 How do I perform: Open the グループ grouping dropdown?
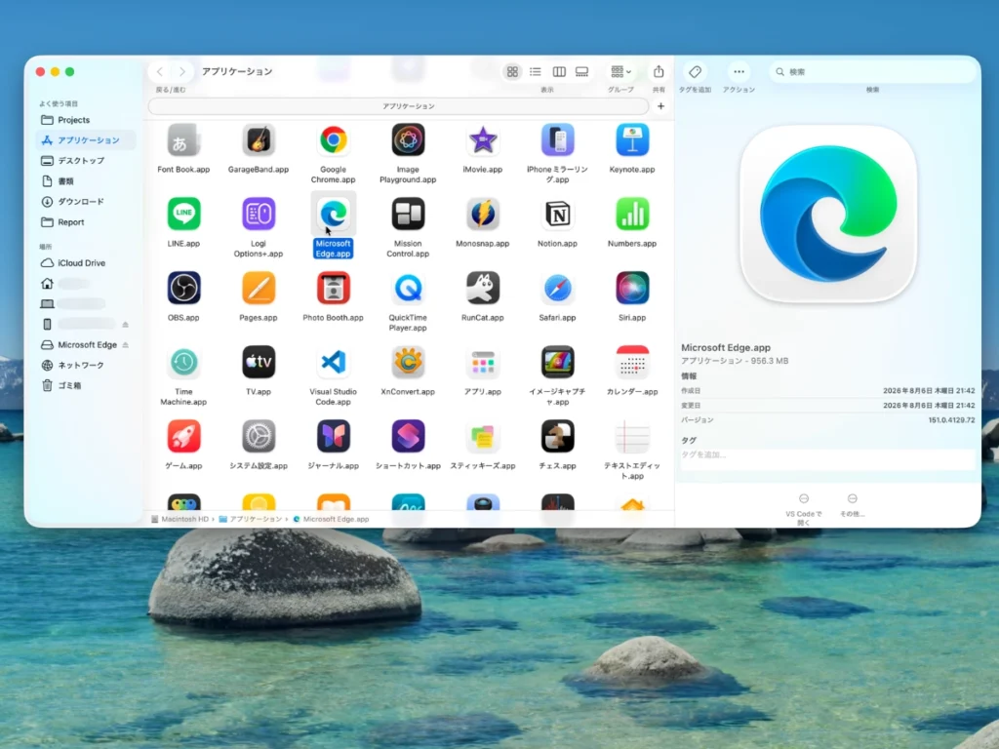(x=620, y=72)
